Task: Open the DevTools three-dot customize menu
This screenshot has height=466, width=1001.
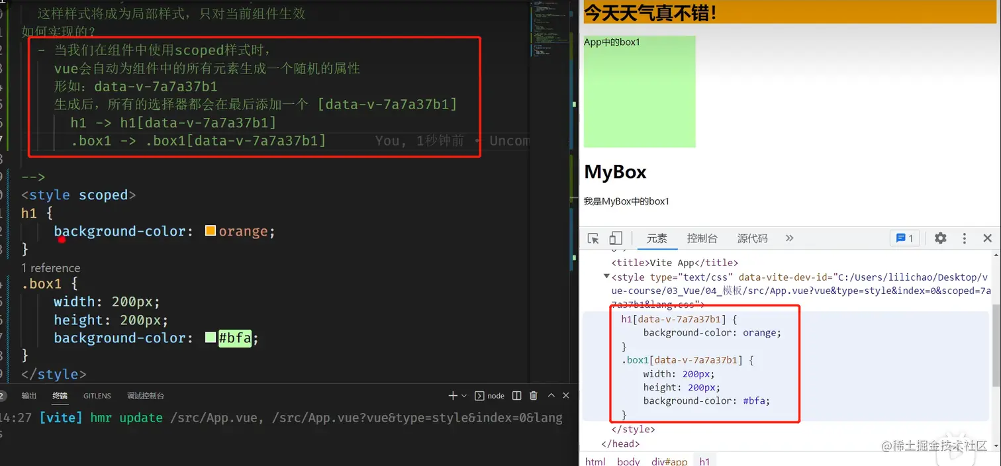Action: tap(965, 238)
